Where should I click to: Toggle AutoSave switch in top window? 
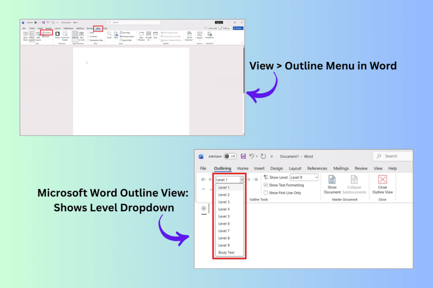(x=37, y=23)
